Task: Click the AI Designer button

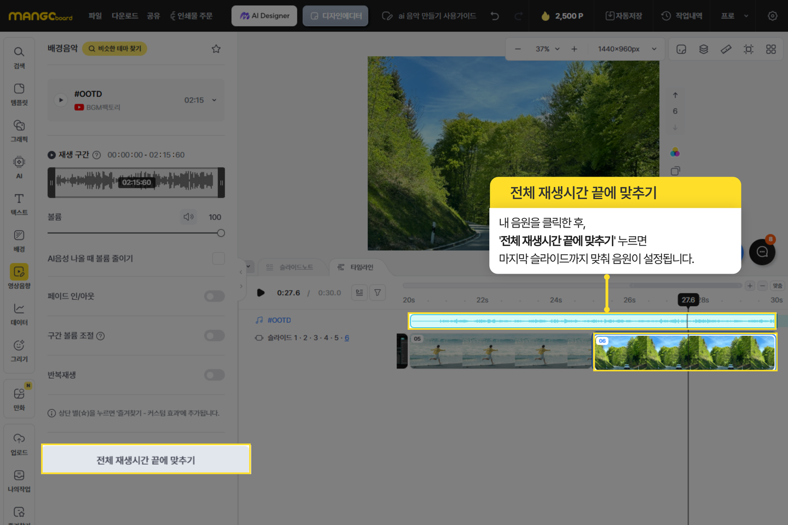Action: [x=264, y=16]
